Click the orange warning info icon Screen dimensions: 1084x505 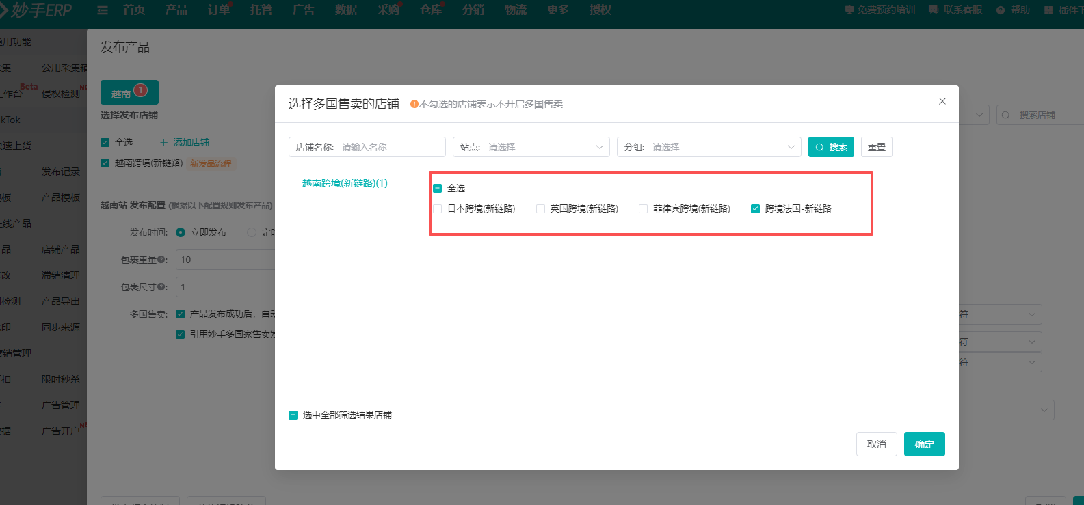pyautogui.click(x=414, y=104)
